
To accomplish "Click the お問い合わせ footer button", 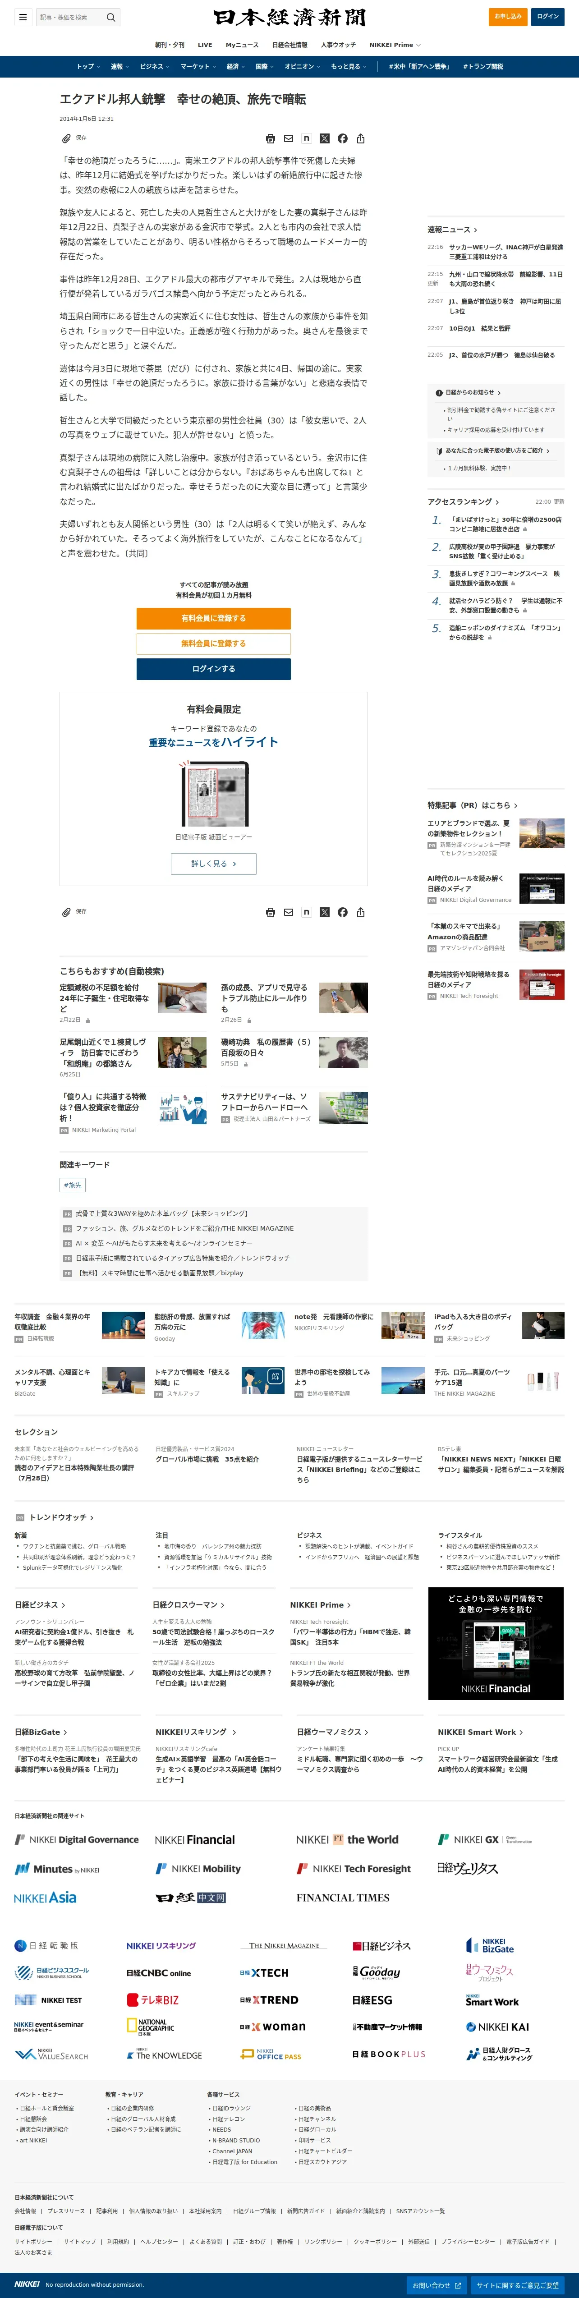I will pos(437,2284).
